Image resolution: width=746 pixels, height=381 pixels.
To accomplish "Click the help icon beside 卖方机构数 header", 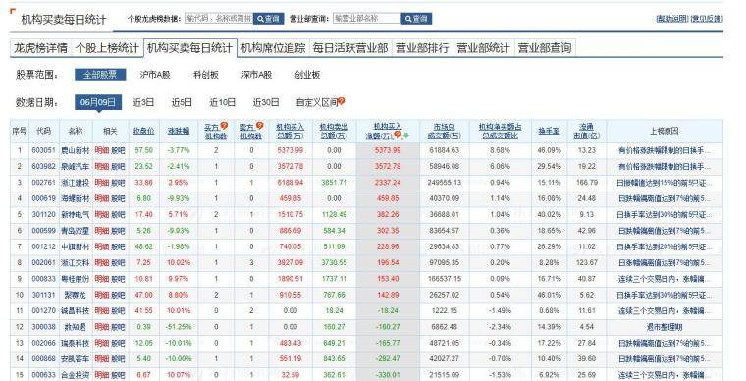I will point(259,126).
